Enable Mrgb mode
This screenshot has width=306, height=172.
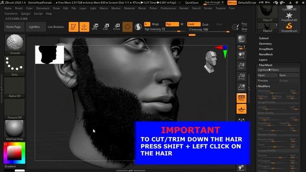click(x=155, y=24)
